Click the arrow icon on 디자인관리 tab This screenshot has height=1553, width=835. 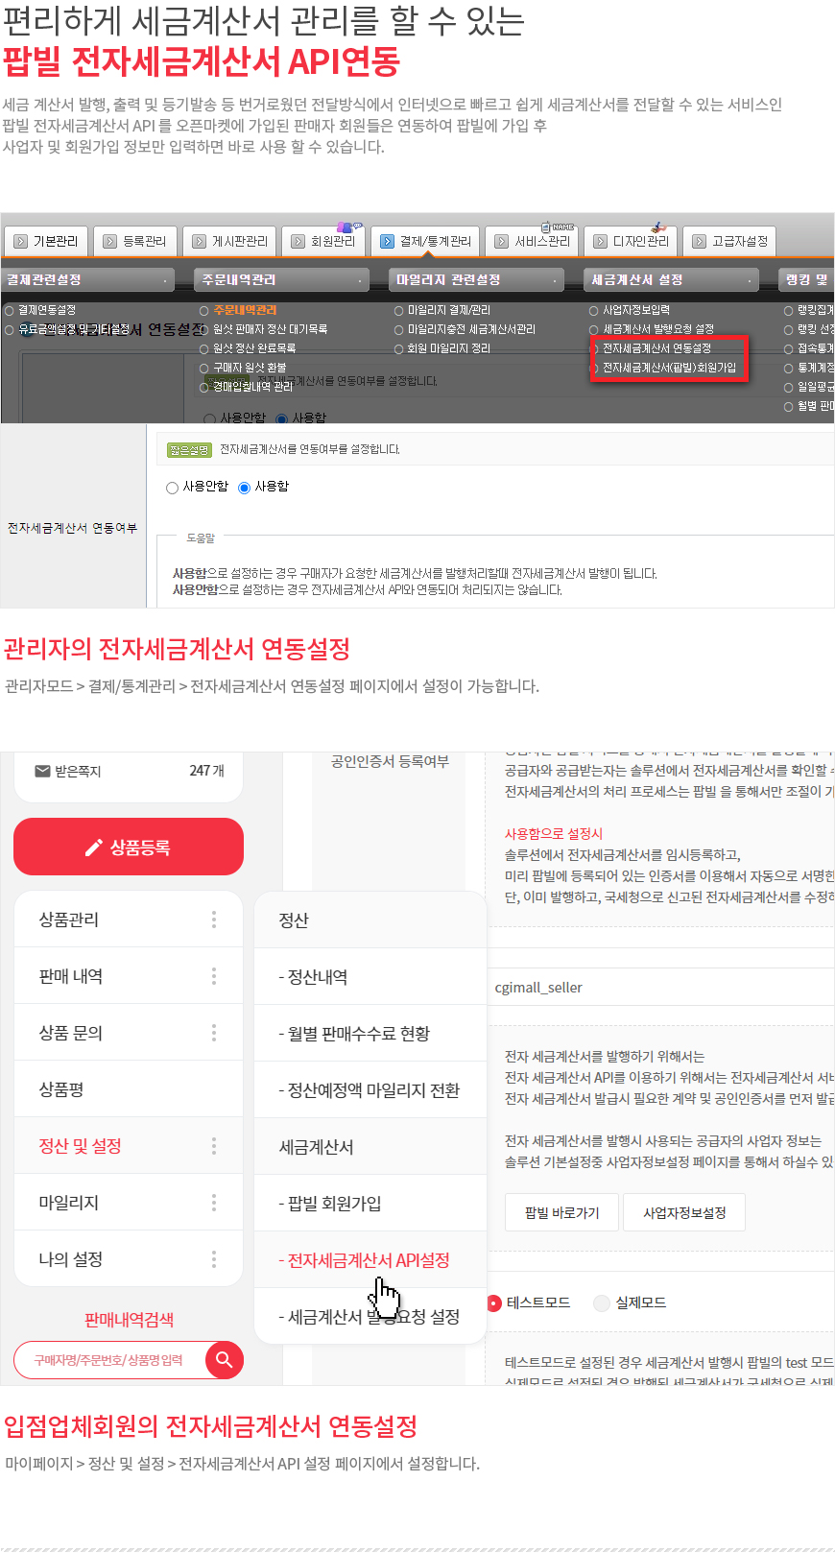tap(601, 242)
